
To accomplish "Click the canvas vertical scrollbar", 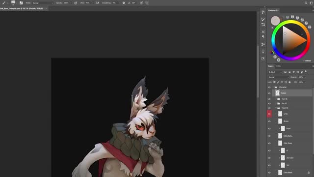I will coord(258,71).
